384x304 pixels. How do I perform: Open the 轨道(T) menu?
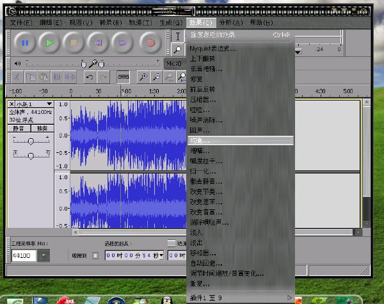(141, 23)
